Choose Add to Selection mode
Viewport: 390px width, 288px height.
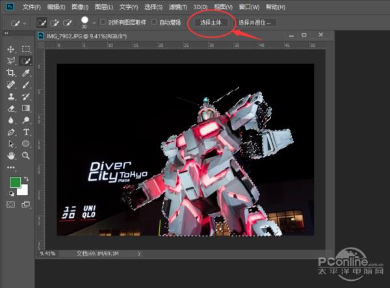[55, 23]
